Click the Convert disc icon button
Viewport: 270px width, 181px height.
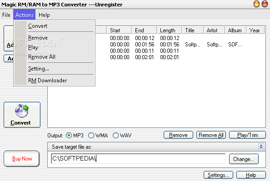tap(22, 115)
